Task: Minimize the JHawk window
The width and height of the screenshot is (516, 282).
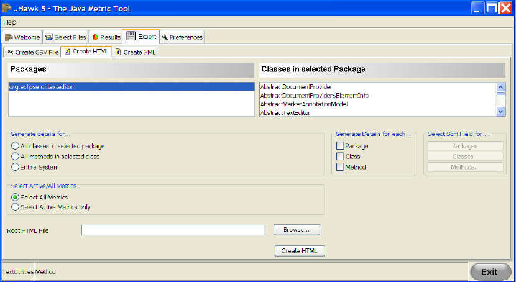Action: point(477,8)
